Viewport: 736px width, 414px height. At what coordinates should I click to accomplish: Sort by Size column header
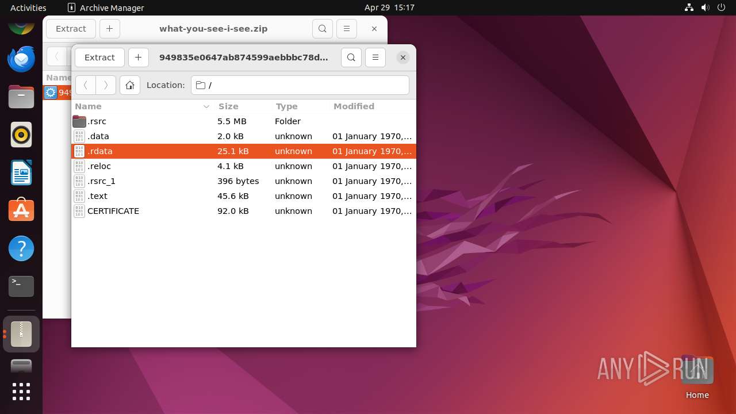click(x=243, y=106)
